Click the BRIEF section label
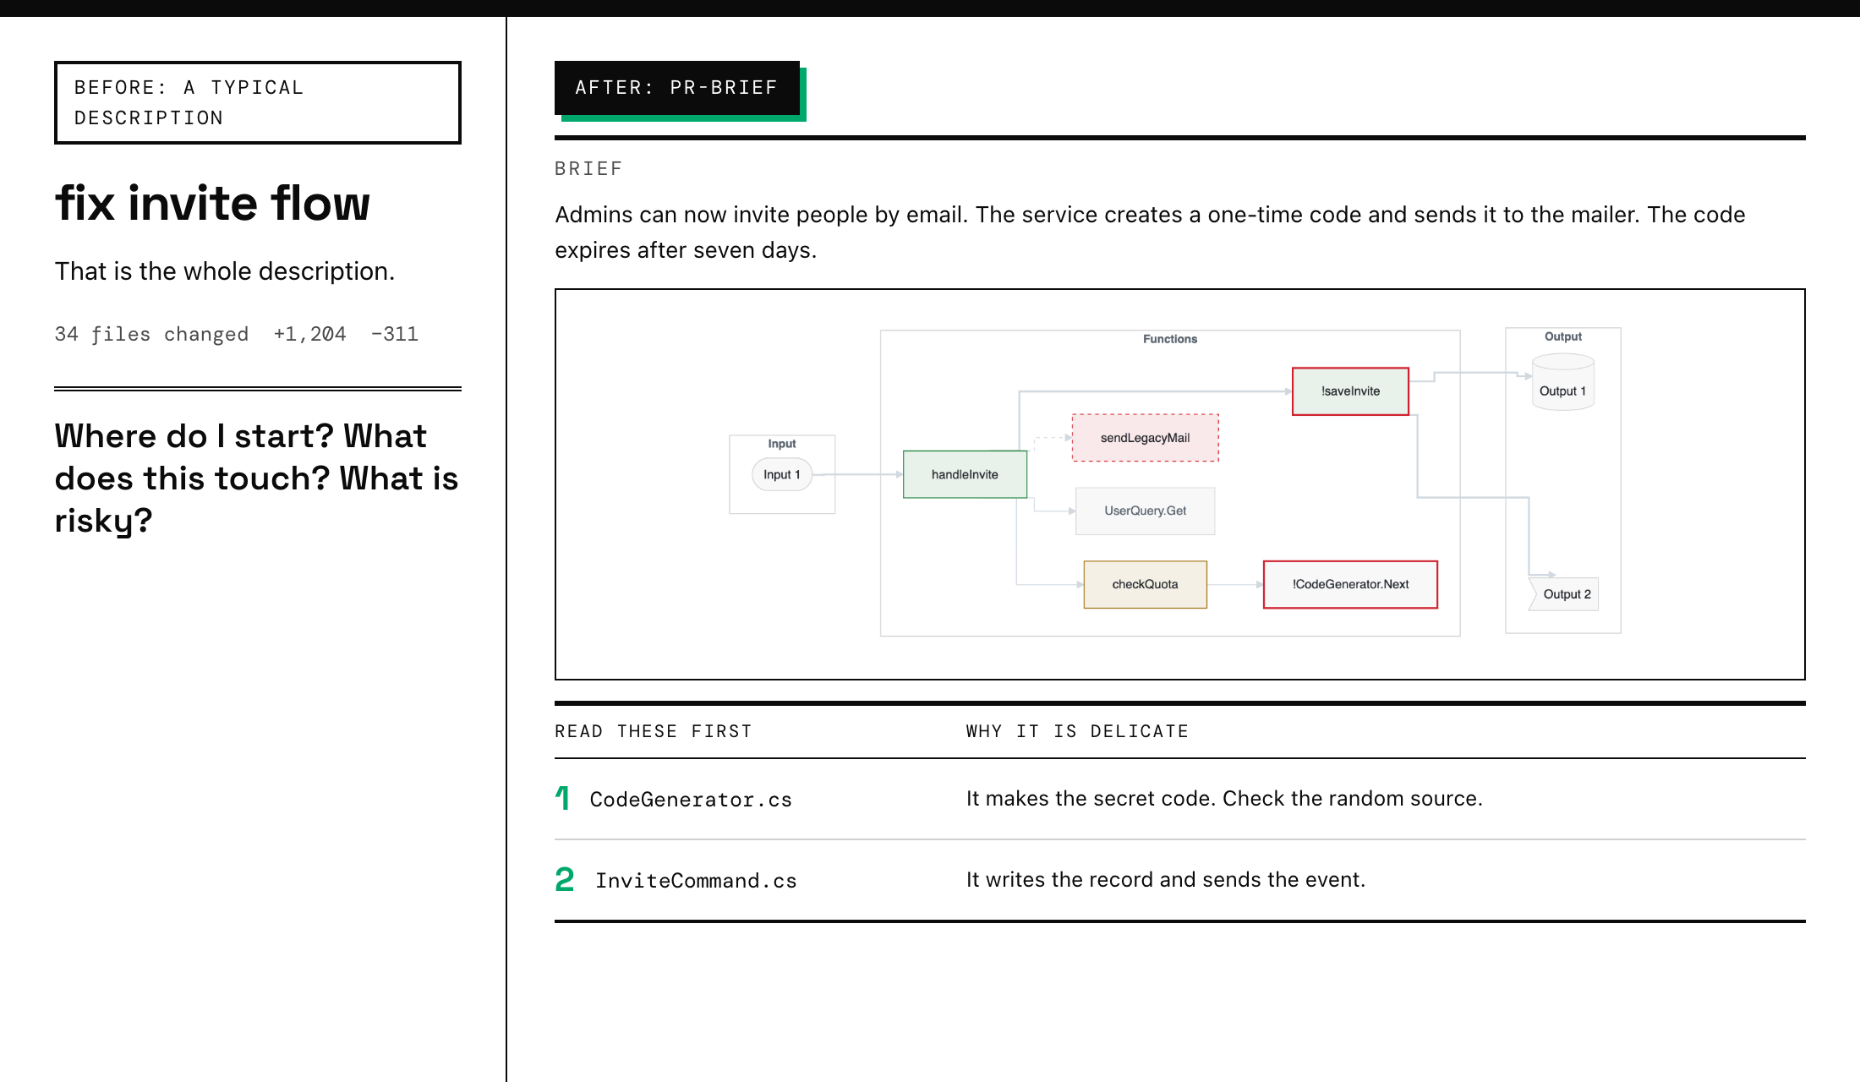The image size is (1860, 1082). coord(588,169)
